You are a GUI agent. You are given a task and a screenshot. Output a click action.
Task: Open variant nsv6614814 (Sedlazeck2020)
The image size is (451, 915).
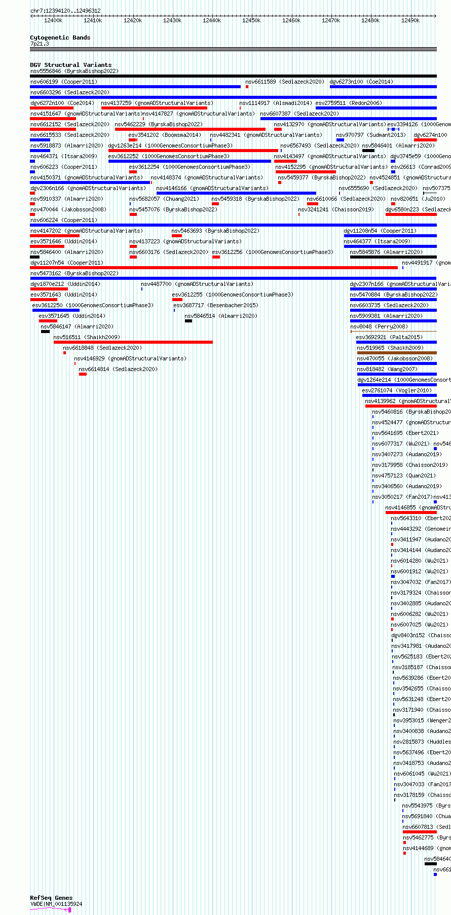(x=119, y=369)
